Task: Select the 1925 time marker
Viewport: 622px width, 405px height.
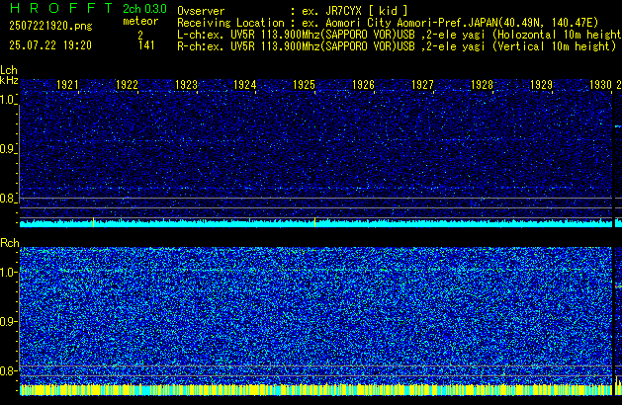Action: (x=304, y=85)
